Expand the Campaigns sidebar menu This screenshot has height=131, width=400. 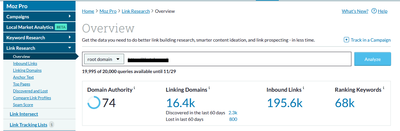click(70, 16)
